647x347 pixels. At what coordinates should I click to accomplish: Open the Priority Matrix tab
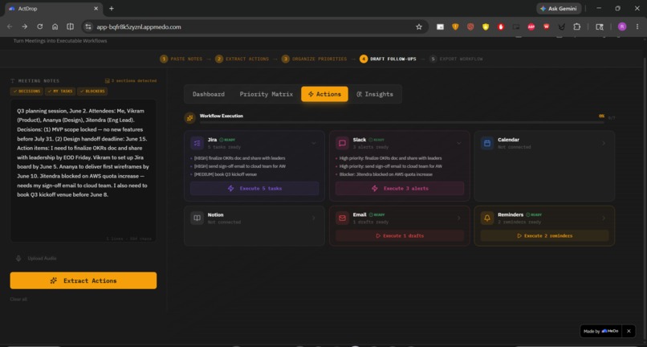coord(267,94)
